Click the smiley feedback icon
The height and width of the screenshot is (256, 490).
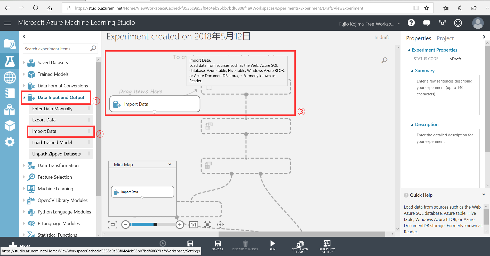(x=458, y=23)
